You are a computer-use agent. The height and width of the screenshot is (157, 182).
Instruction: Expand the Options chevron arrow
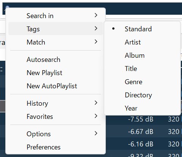pyautogui.click(x=96, y=133)
